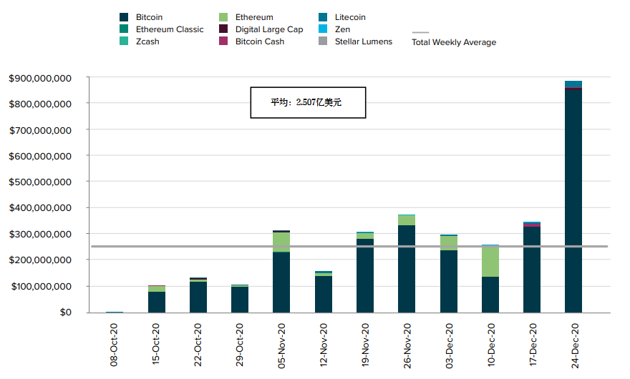The height and width of the screenshot is (379, 630).
Task: Click the Bitcoin segment of the 10-Dec-20 bar
Action: pos(490,295)
